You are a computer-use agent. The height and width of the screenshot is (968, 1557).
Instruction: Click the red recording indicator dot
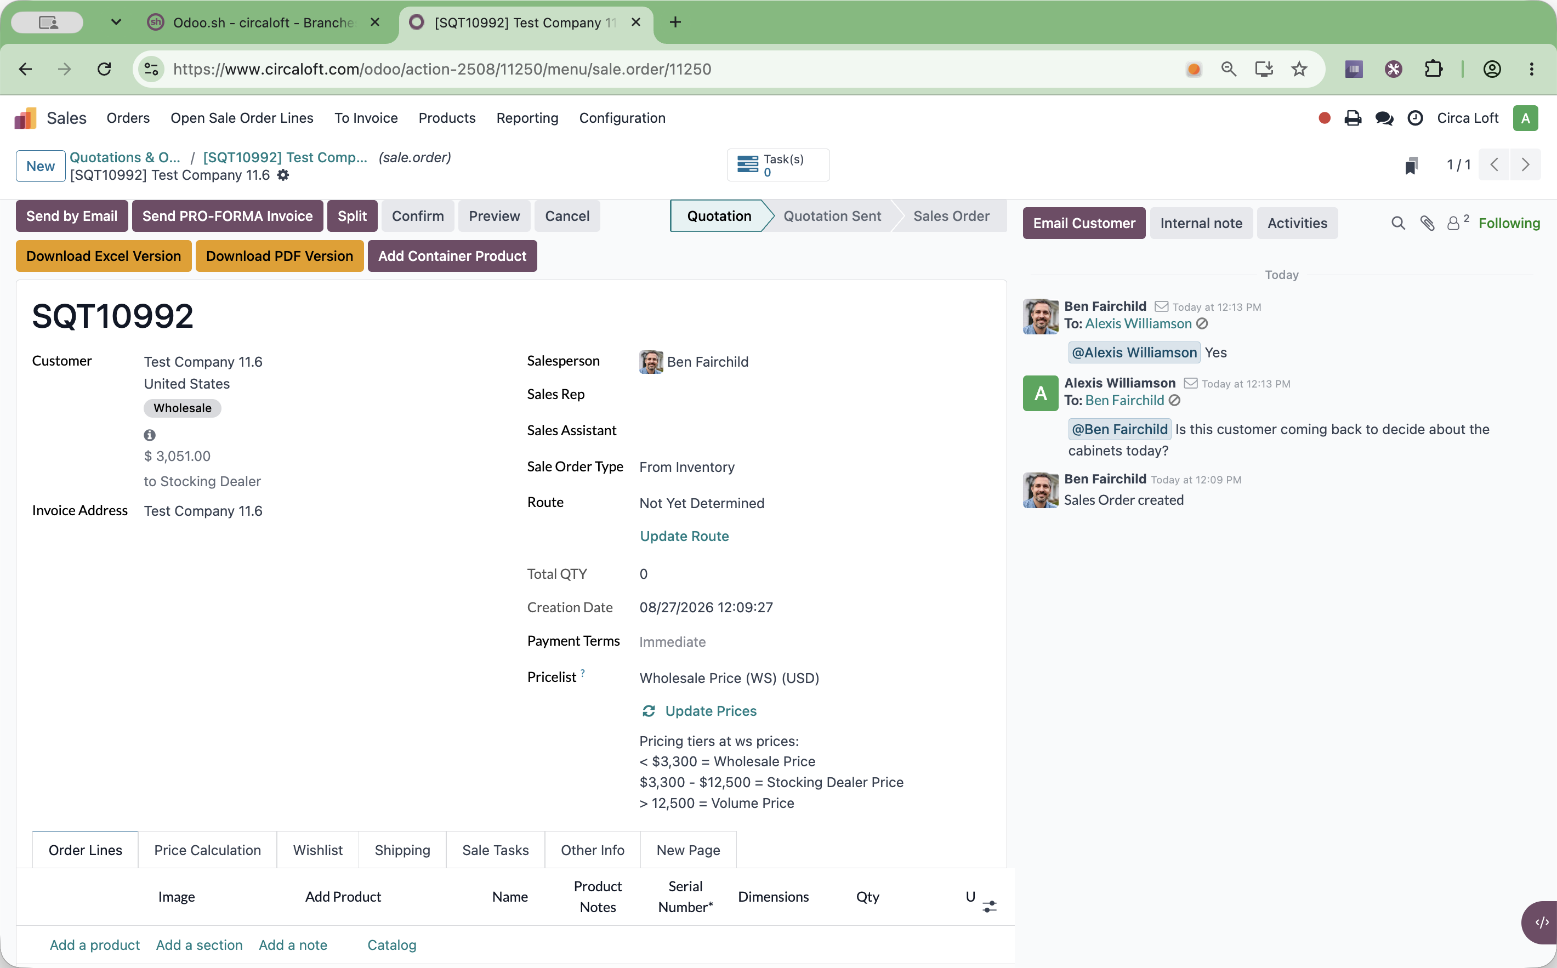1325,118
